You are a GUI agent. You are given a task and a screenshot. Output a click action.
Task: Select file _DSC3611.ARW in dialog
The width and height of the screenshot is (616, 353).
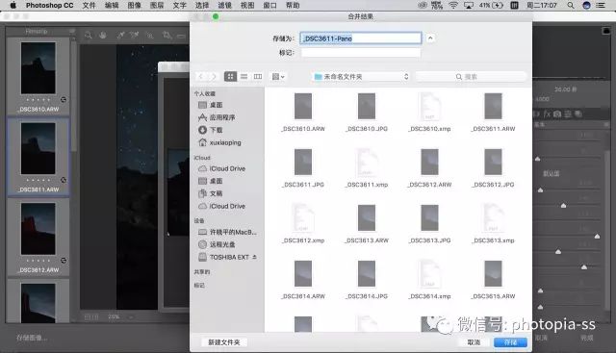(x=494, y=112)
